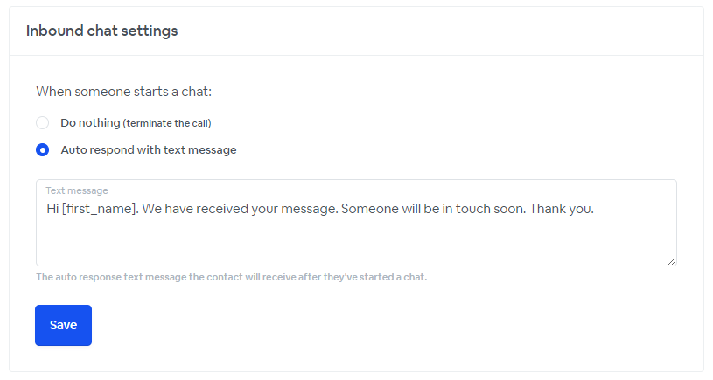Click the "Inbound chat settings" heading
The image size is (713, 380).
(101, 31)
